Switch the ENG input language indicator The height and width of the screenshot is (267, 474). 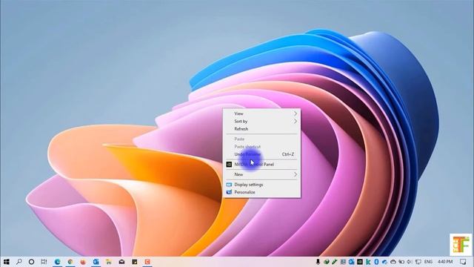(x=428, y=262)
